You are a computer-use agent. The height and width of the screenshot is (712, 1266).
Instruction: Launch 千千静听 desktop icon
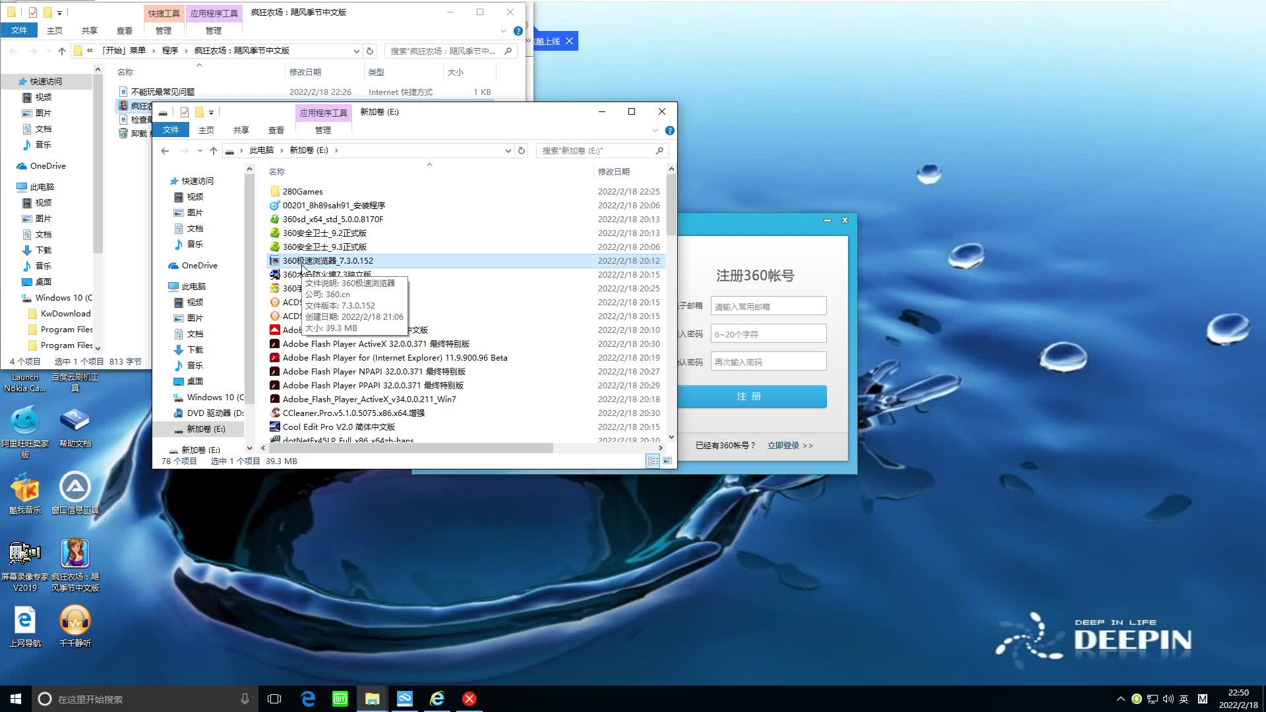click(75, 626)
